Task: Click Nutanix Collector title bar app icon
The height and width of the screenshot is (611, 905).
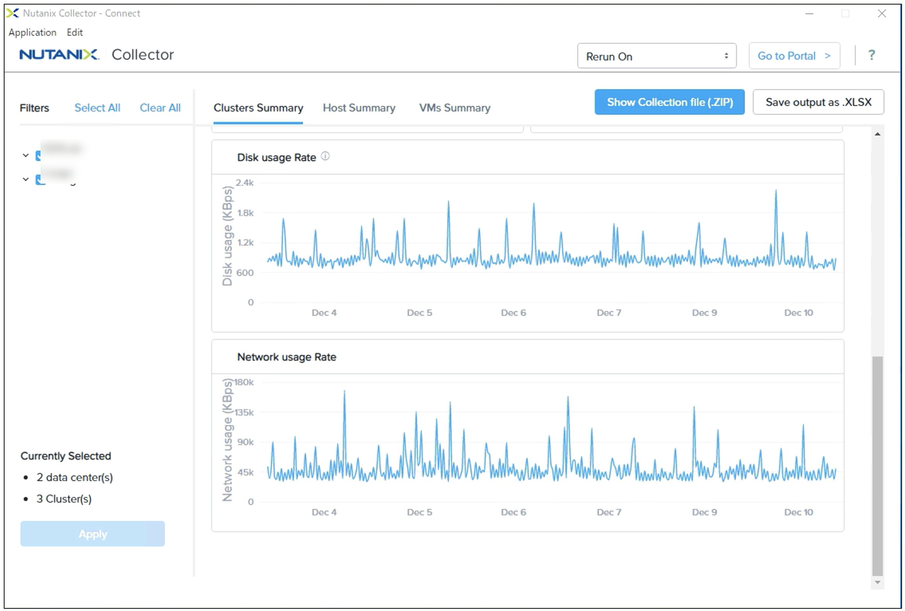Action: 13,13
